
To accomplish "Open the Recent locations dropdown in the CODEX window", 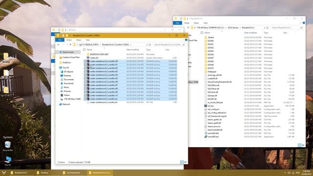I will (67, 44).
